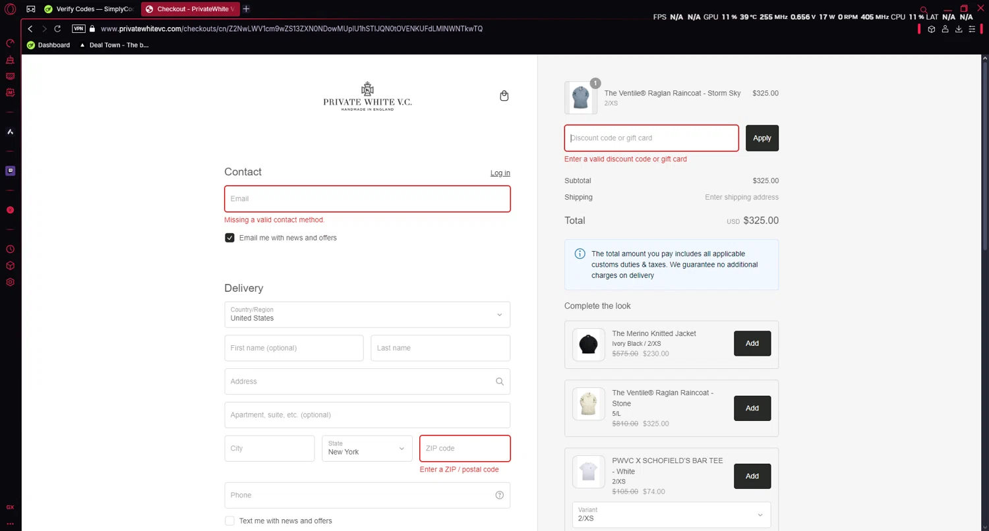989x531 pixels.
Task: Add PWVC X Schofield's Bar Tee
Action: pos(752,476)
